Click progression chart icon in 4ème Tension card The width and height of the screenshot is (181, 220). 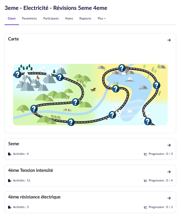146,181
